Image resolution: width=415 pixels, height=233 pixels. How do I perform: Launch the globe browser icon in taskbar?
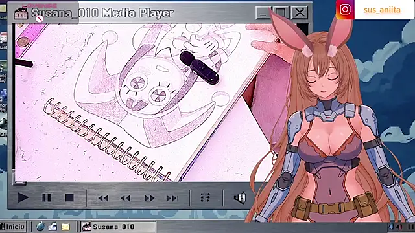(40, 227)
